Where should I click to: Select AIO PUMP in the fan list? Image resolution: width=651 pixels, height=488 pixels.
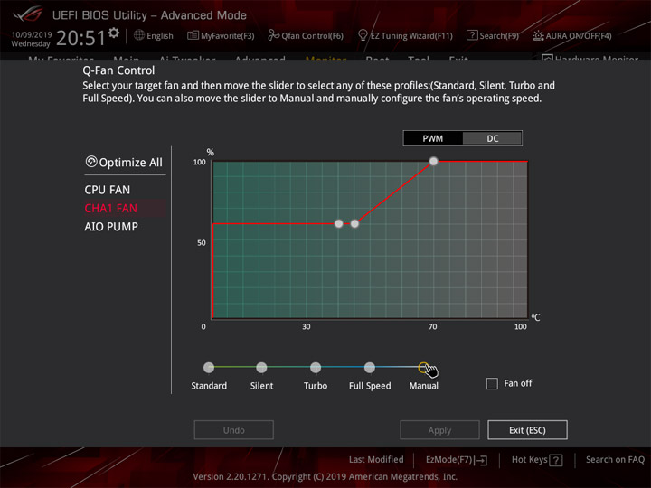[x=111, y=227]
